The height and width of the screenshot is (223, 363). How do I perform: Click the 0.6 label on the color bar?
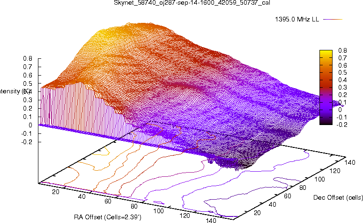tap(342, 65)
